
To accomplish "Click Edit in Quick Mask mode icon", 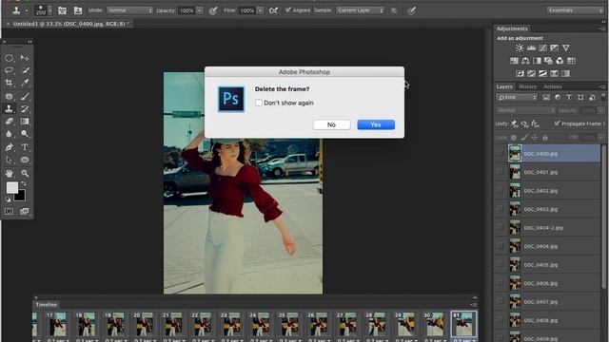I will [9, 211].
